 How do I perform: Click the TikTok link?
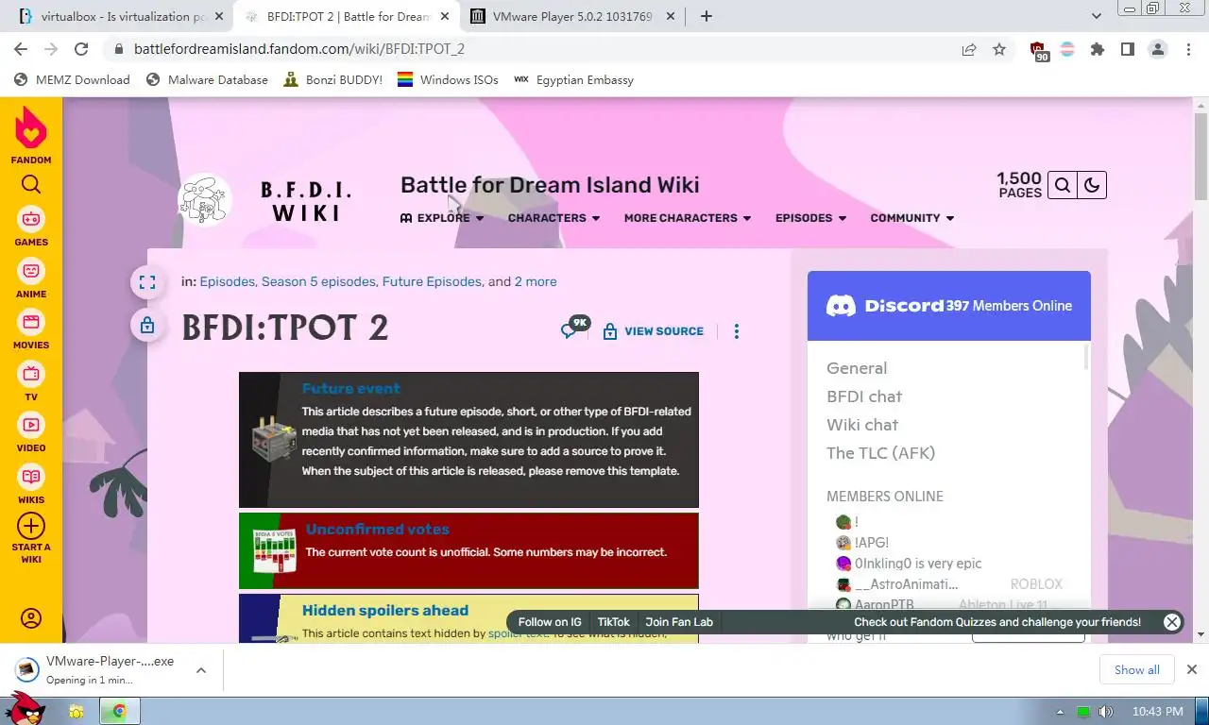click(613, 622)
